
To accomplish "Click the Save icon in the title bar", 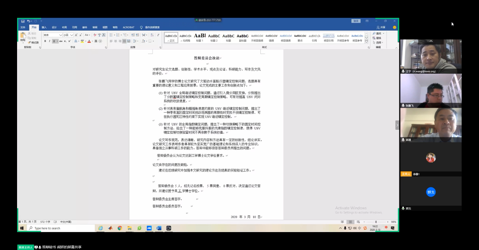I will tap(23, 21).
